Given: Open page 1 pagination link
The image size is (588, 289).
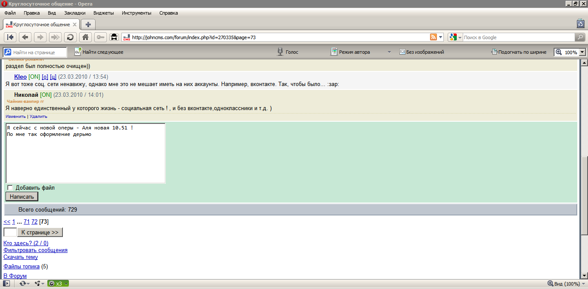Looking at the screenshot, I should pos(13,222).
